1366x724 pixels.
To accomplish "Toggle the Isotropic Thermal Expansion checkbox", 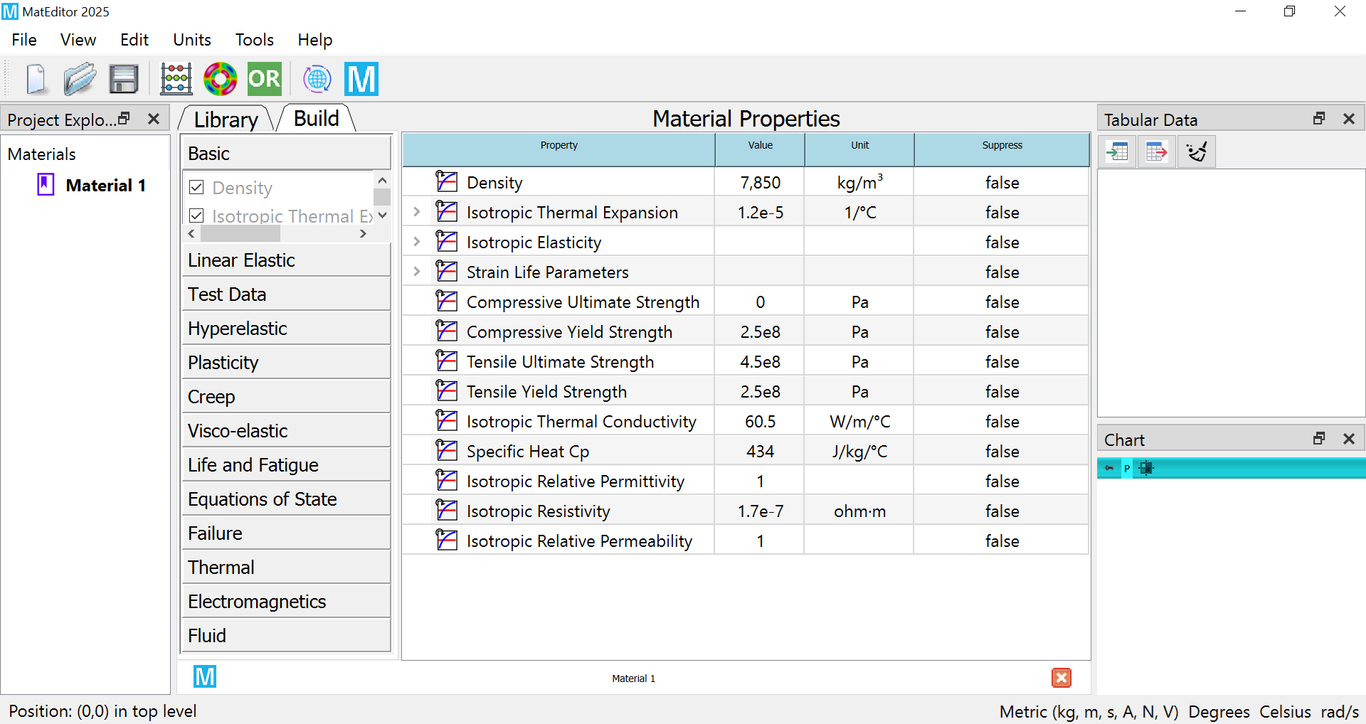I will 197,215.
